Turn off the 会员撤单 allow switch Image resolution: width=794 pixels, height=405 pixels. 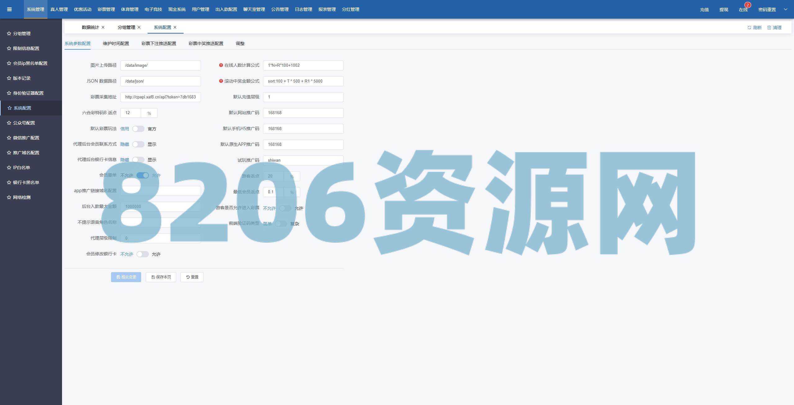click(x=143, y=175)
